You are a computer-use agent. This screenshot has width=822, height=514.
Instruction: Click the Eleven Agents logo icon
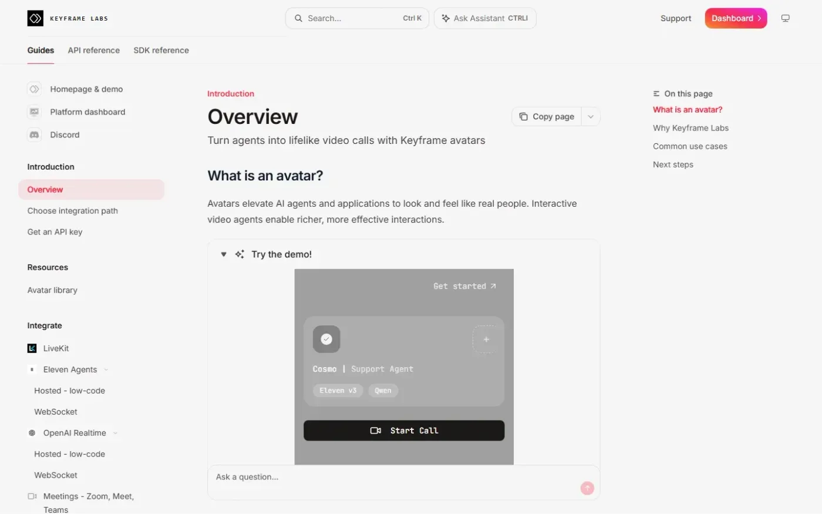tap(32, 369)
